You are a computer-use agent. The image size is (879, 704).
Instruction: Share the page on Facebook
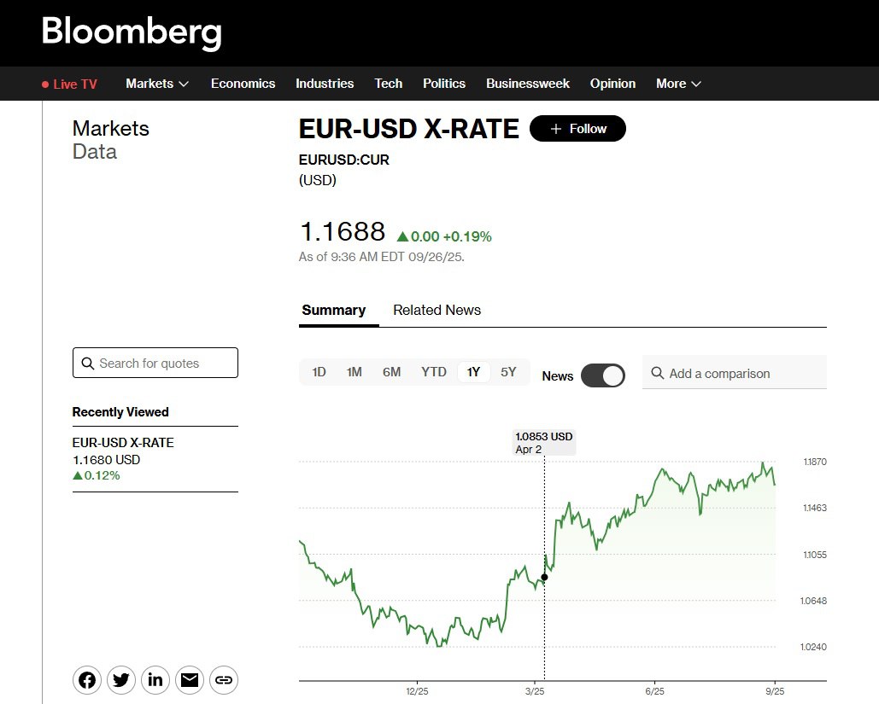pyautogui.click(x=87, y=680)
